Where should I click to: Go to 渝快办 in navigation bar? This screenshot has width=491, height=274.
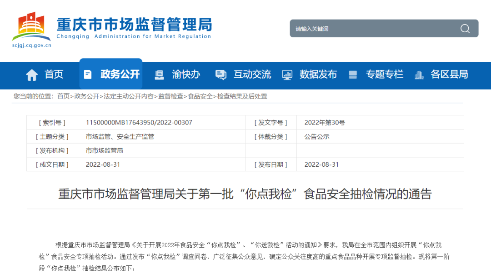click(186, 75)
